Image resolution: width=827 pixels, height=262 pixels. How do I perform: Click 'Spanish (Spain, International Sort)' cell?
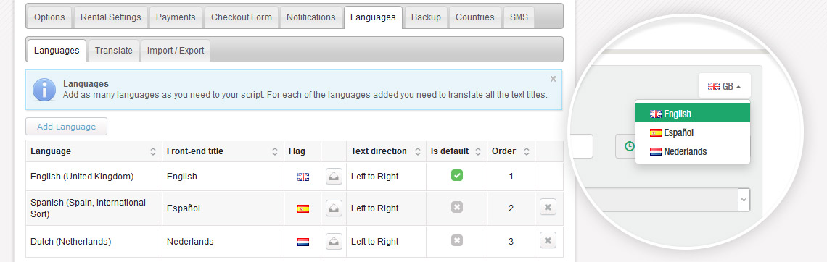94,208
